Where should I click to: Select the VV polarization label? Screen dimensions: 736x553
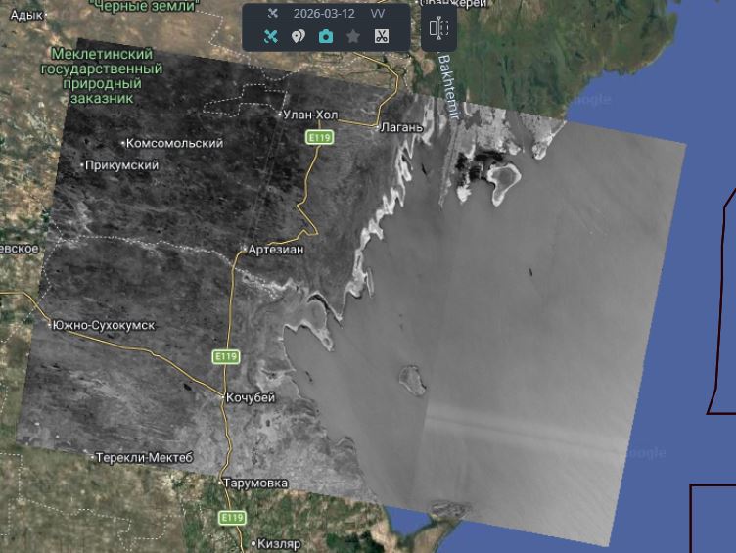coord(378,14)
